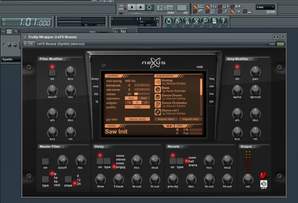
Task: Click the Bass expansion speaker icon
Action: (x=158, y=90)
